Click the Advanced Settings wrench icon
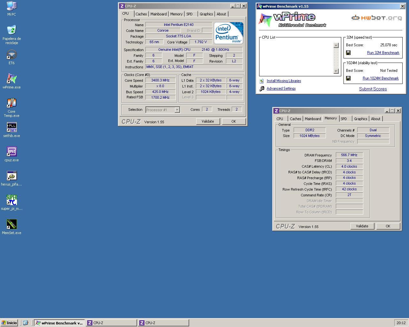The width and height of the screenshot is (409, 327). point(261,89)
